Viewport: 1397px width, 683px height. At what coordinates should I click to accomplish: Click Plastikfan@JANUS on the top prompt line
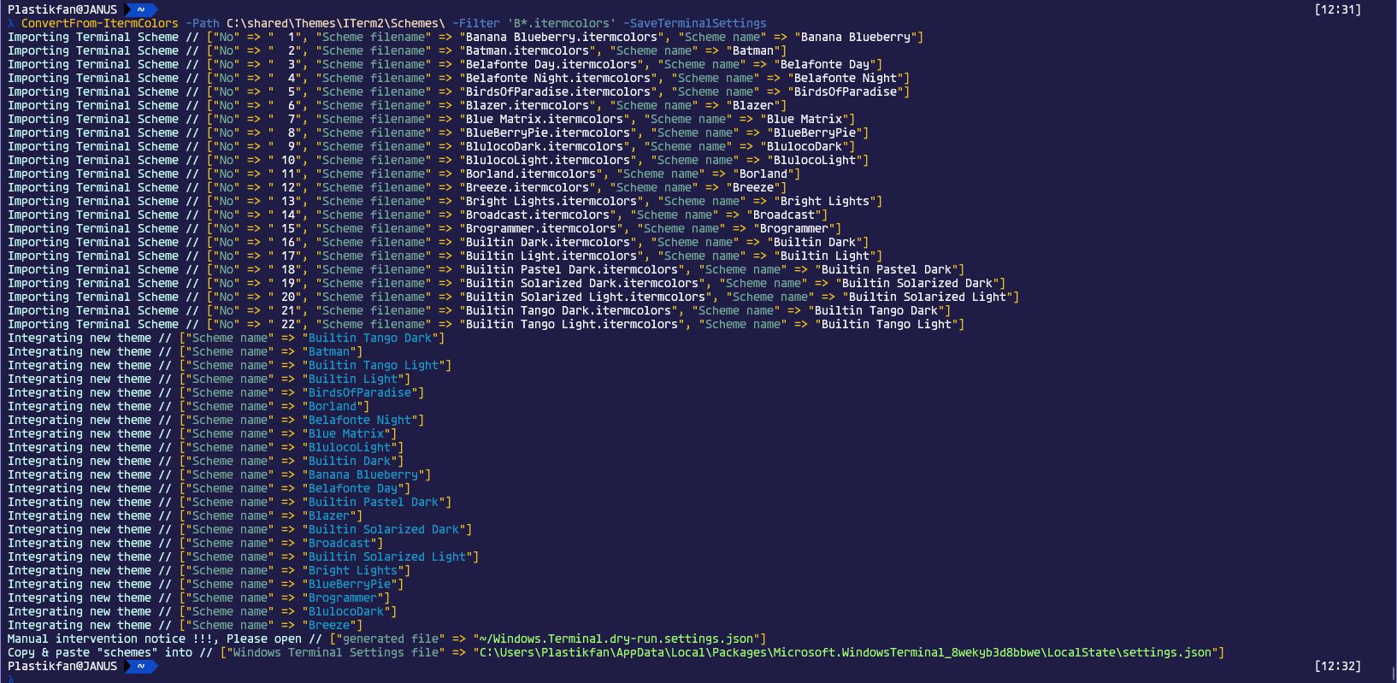(62, 9)
